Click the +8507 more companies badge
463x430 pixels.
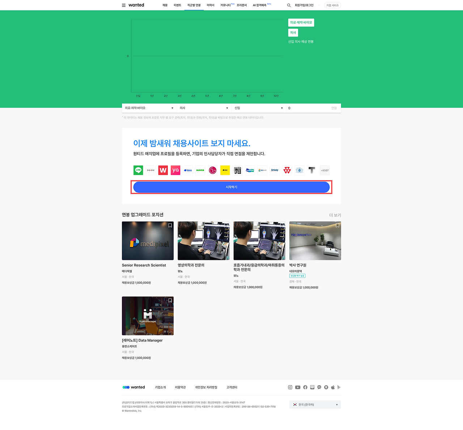(x=325, y=170)
